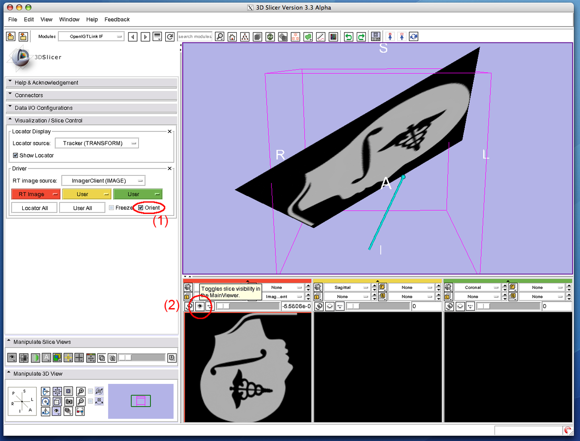This screenshot has height=441, width=580.
Task: Click the Undo arrow in the toolbar
Action: (x=348, y=36)
